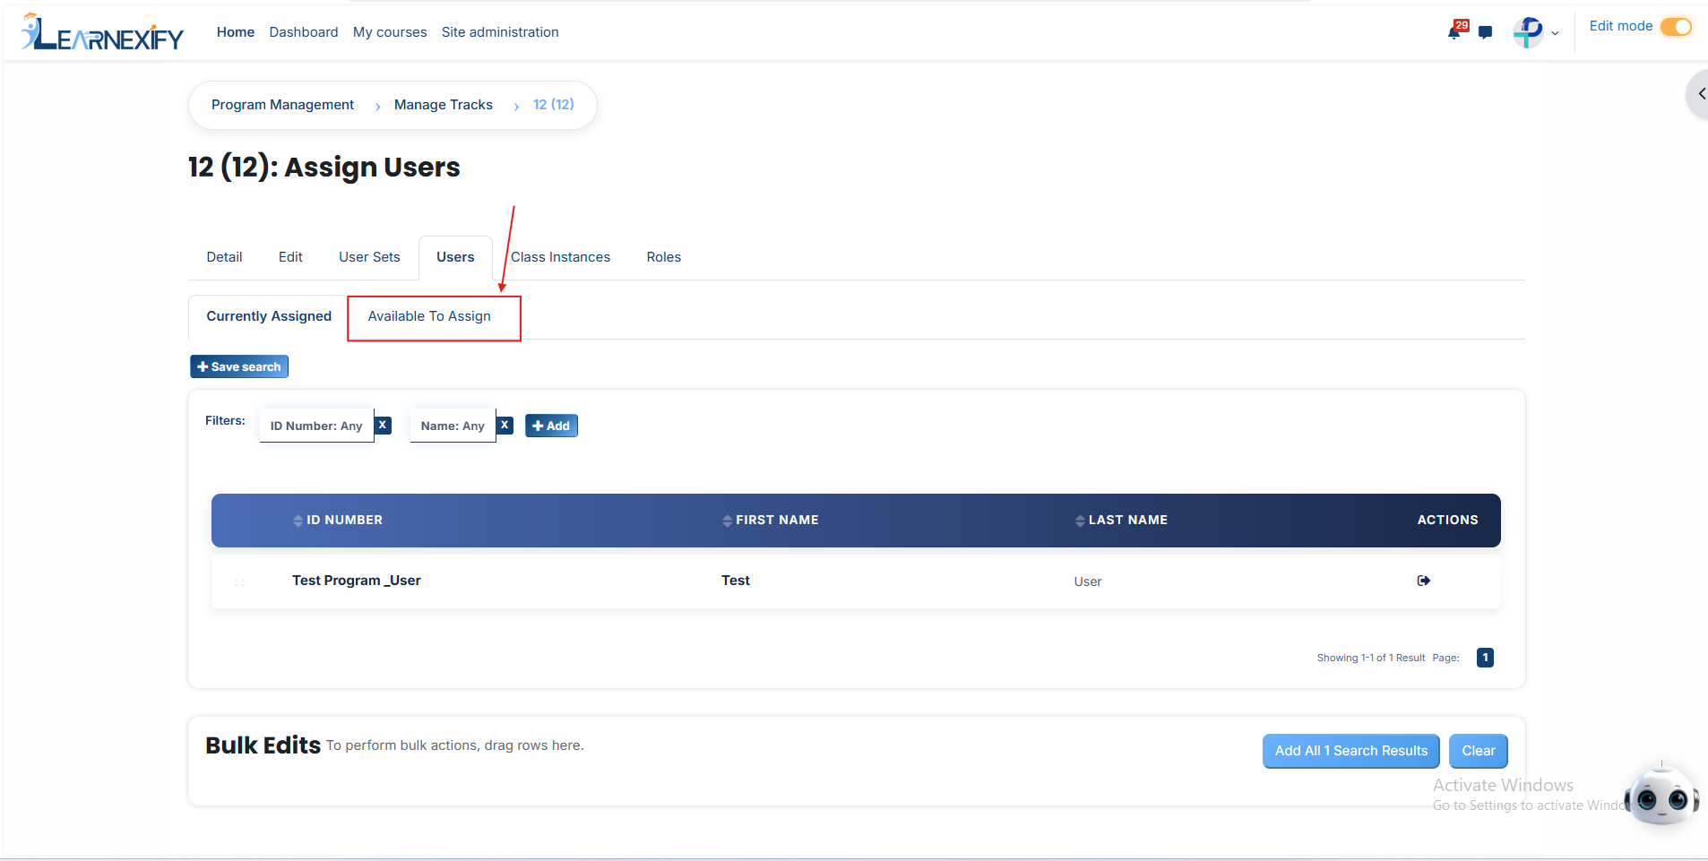Viewport: 1708px width, 861px height.
Task: Open the messages chat icon
Action: 1485,32
